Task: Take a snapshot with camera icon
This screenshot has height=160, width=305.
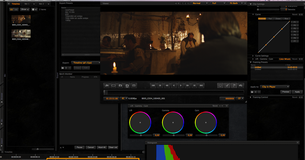Action: pos(120,85)
